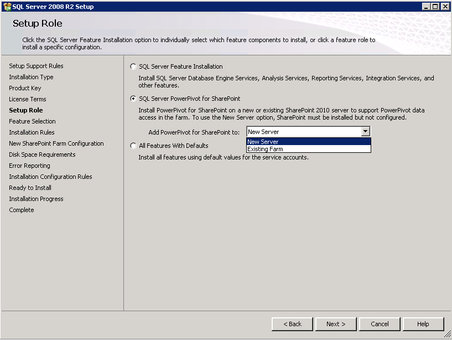Go back with the < Back button
The width and height of the screenshot is (452, 340).
[x=292, y=324]
